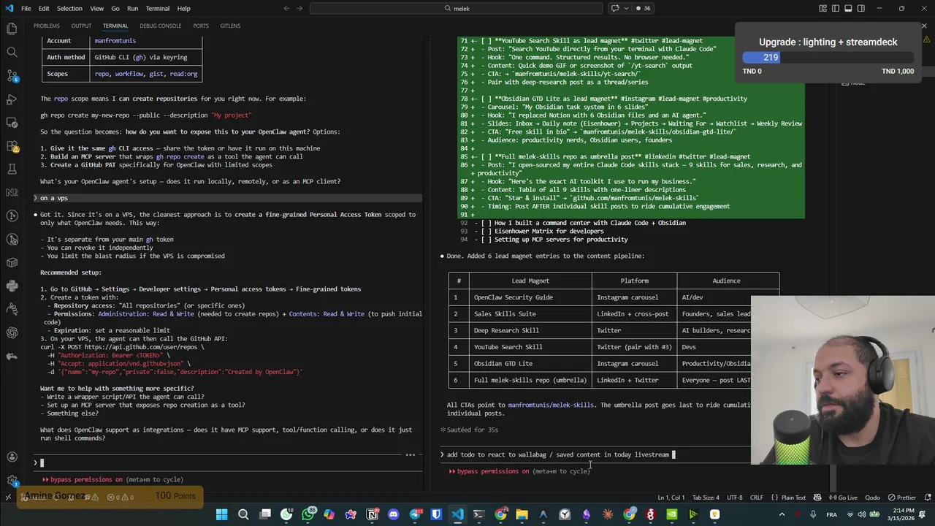Click Prettier status bar item
Viewport: 935px width, 526px height.
click(x=901, y=498)
